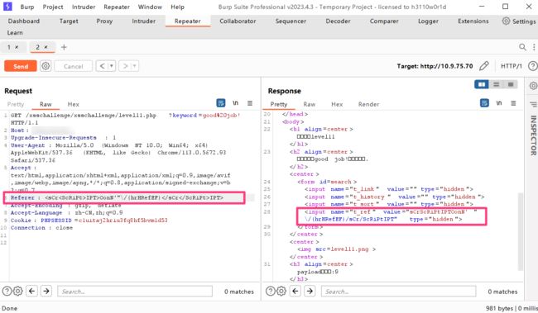Image resolution: width=538 pixels, height=313 pixels.
Task: Open the Extensions tab
Action: [473, 21]
